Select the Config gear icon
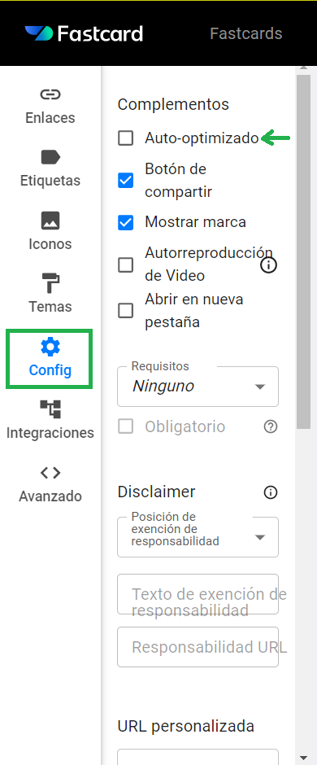 click(50, 347)
